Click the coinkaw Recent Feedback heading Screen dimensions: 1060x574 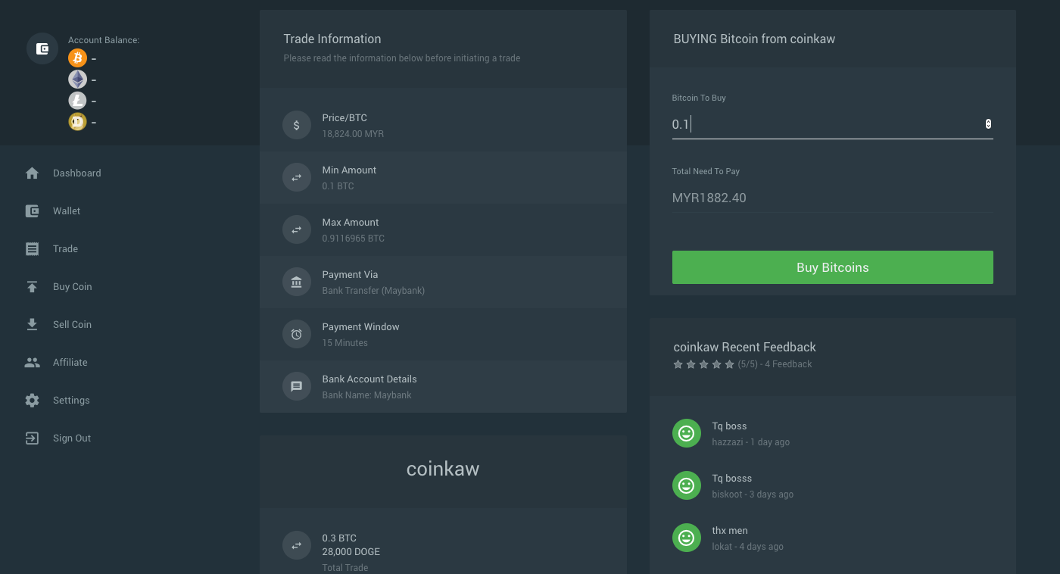(x=744, y=348)
